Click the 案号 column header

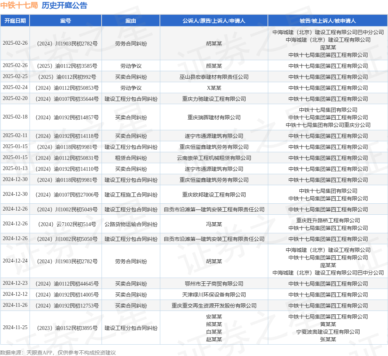point(66,21)
